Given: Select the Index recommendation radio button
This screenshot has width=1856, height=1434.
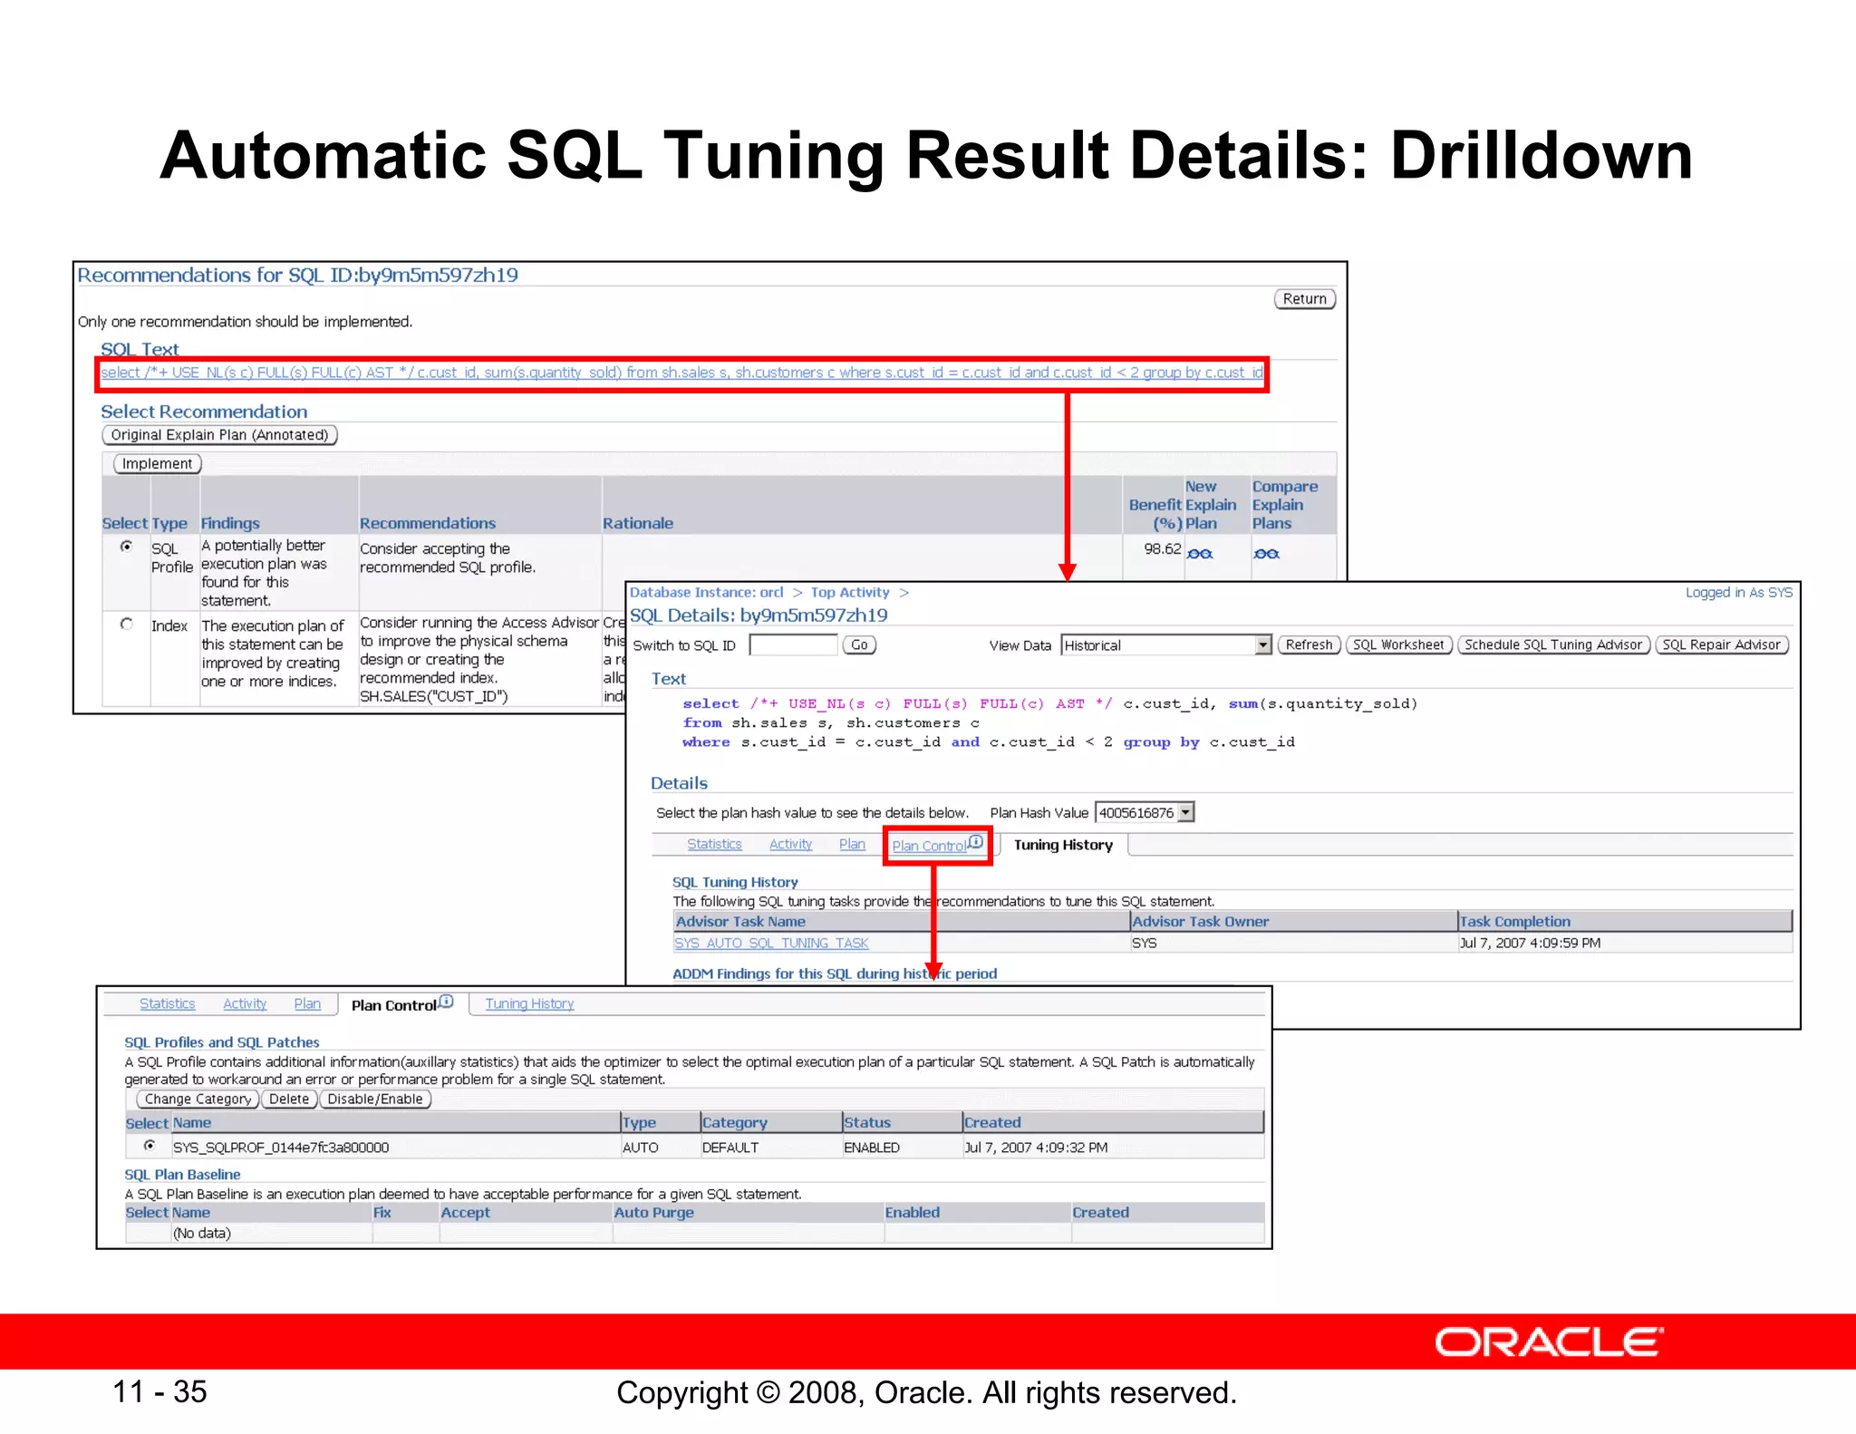Looking at the screenshot, I should [127, 624].
